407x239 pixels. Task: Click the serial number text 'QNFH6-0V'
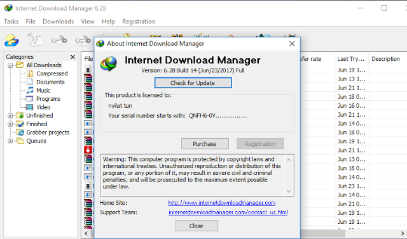(202, 115)
